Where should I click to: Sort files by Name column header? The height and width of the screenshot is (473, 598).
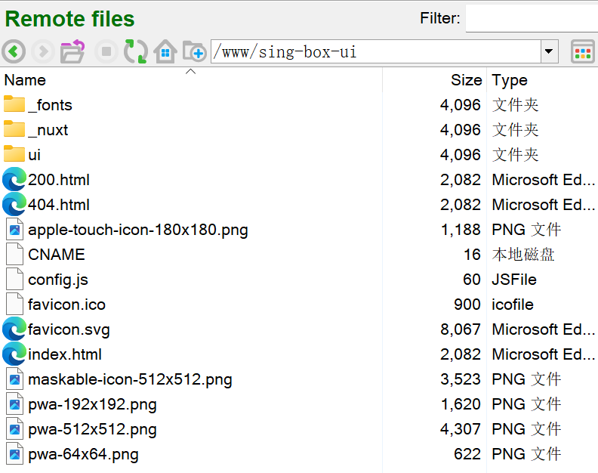[x=26, y=80]
